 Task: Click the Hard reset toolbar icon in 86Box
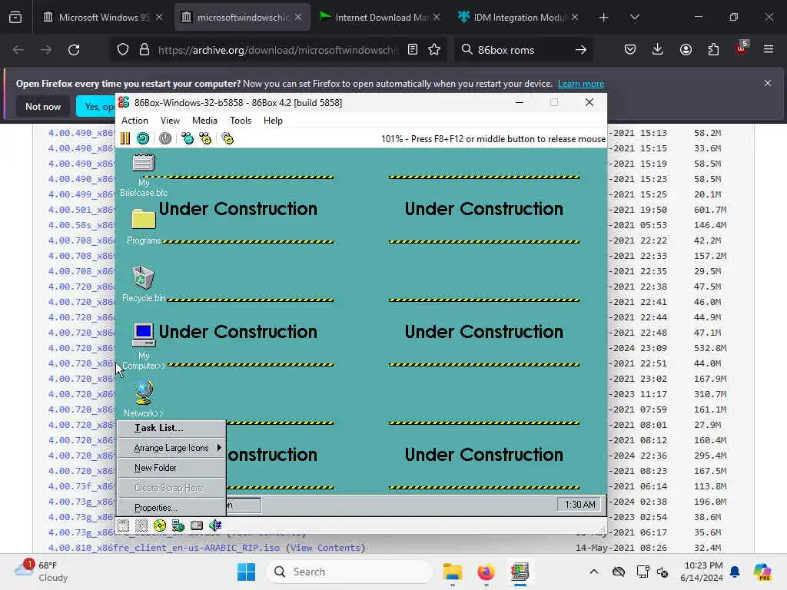tap(143, 138)
